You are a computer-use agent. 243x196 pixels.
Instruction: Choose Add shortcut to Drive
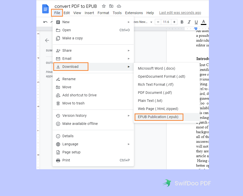93,95
